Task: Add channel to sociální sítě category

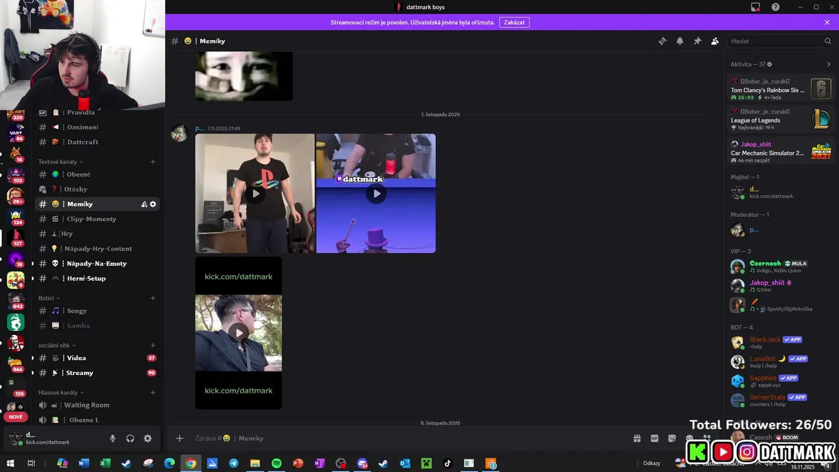Action: pos(153,345)
